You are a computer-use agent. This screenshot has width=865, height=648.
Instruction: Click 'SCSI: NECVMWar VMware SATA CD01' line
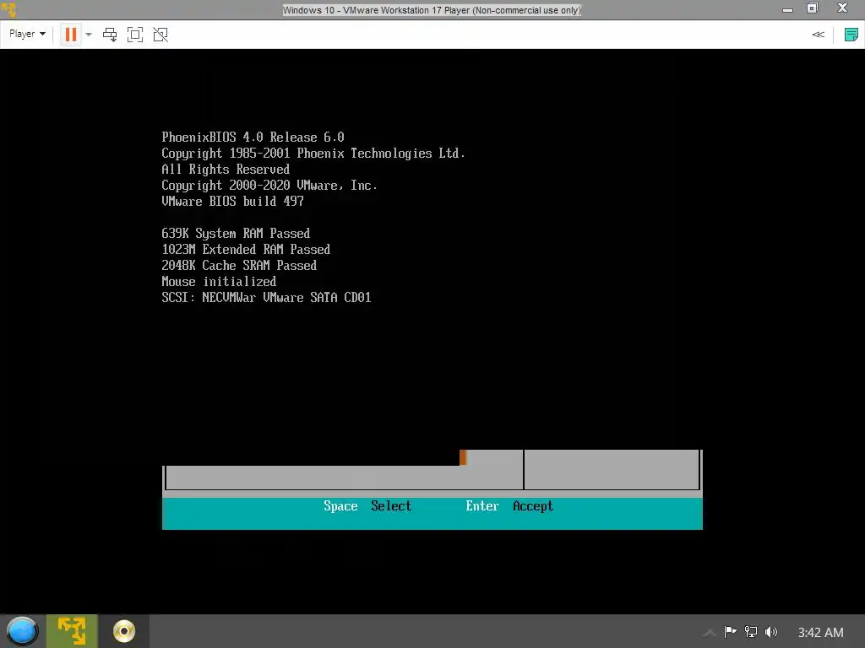266,298
